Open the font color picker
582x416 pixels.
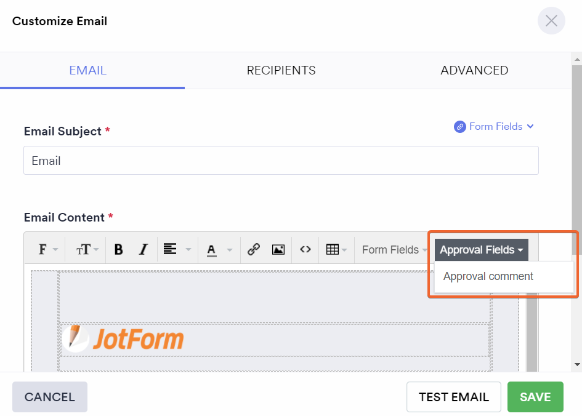(212, 249)
